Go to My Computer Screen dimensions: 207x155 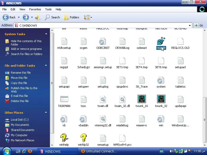(x=19, y=135)
